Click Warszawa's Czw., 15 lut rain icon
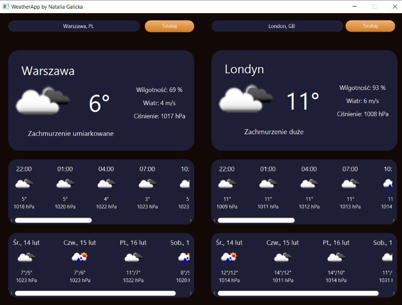The height and width of the screenshot is (305, 402). [x=80, y=258]
